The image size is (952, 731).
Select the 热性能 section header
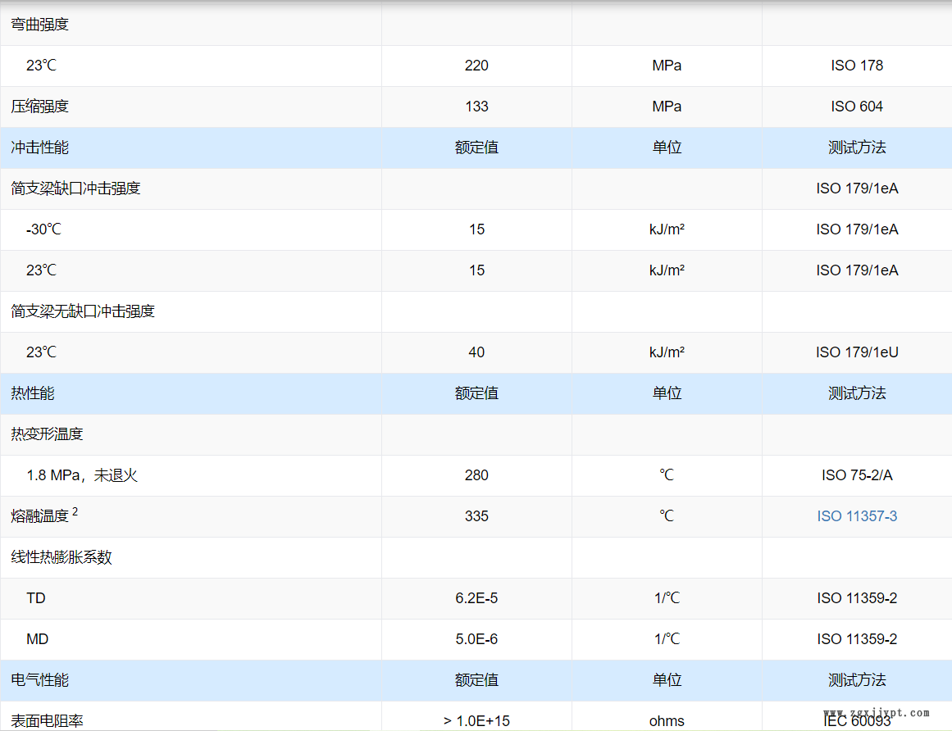(x=33, y=393)
